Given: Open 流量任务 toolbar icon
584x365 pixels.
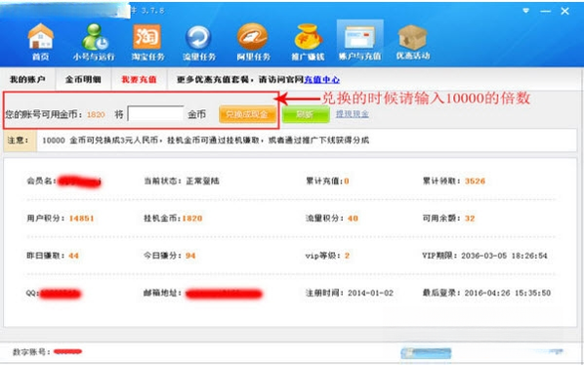Looking at the screenshot, I should tap(199, 42).
